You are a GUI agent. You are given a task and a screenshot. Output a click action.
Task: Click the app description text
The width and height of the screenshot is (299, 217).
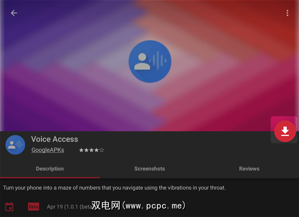[x=114, y=188]
